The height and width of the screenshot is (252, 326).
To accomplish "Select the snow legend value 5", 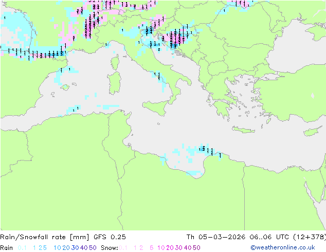I will coord(152,248).
